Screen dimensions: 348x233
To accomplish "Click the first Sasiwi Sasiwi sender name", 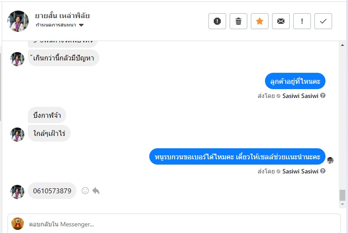I will click(x=300, y=96).
